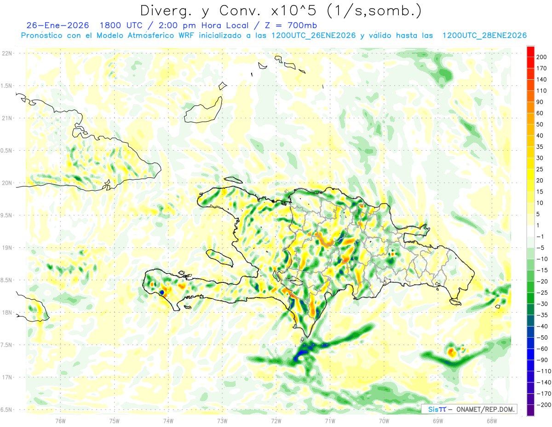Screen dimensions: 552x427
Task: Click the dark purple swatch ending the colorbar
Action: (530, 410)
